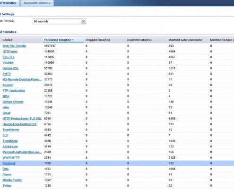Switch to the Bandwidth Statistics tab
Image resolution: width=234 pixels, height=189 pixels.
pyautogui.click(x=37, y=3)
